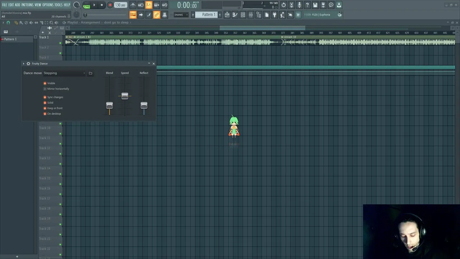The image size is (460, 259).
Task: Click the record button
Action: (x=110, y=5)
